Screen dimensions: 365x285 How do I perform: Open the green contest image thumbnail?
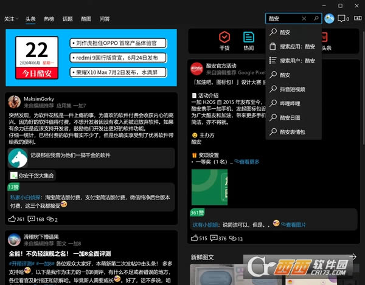[x=209, y=187]
